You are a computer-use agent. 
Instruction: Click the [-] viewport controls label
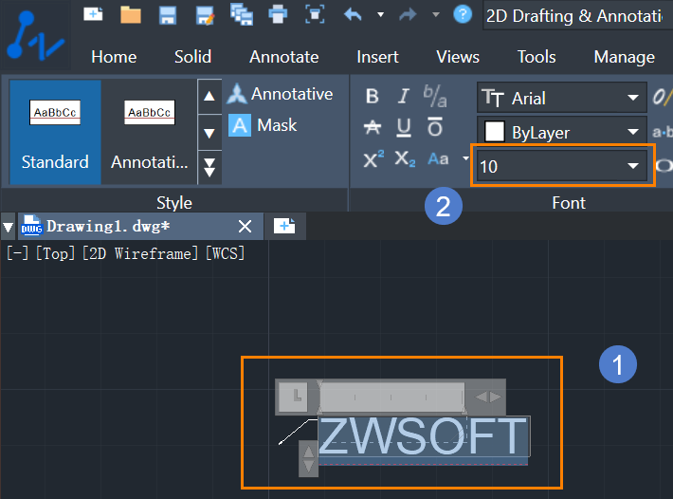click(18, 253)
